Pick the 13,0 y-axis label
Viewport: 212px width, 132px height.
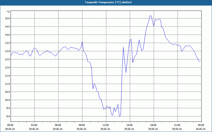[8, 51]
